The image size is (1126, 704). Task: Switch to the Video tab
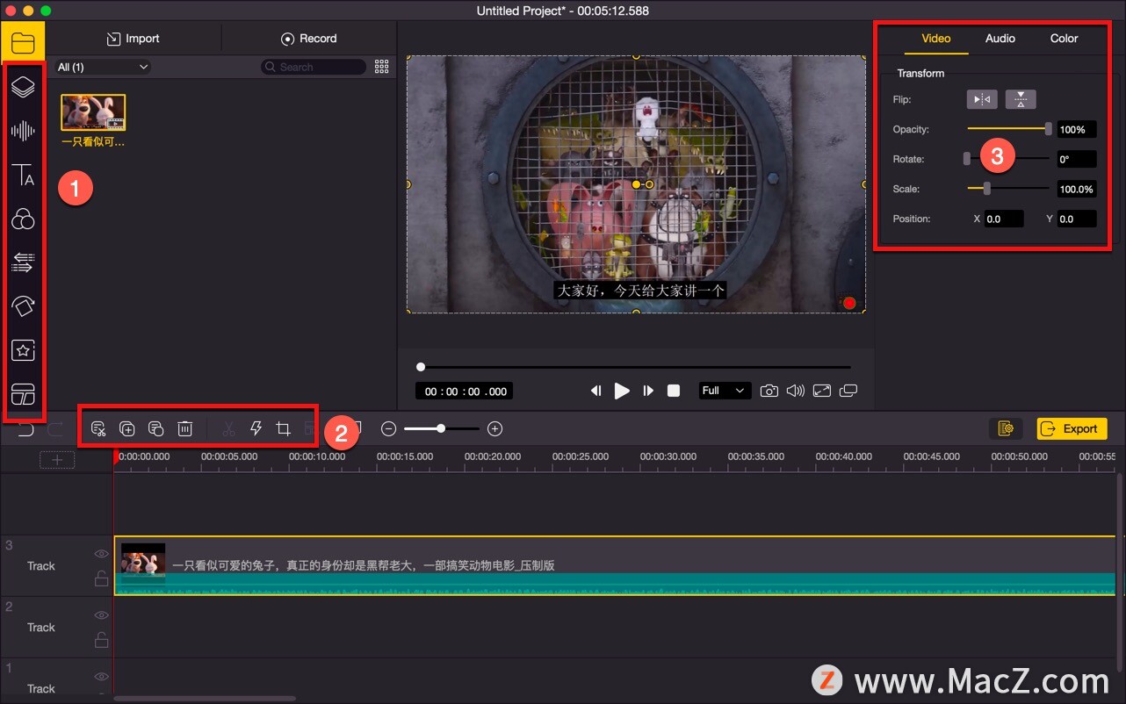coord(935,39)
